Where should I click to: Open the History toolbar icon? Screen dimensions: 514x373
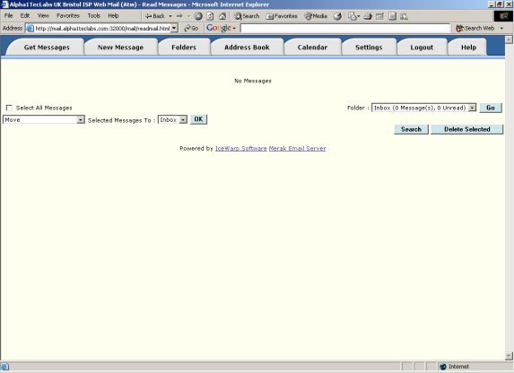337,16
